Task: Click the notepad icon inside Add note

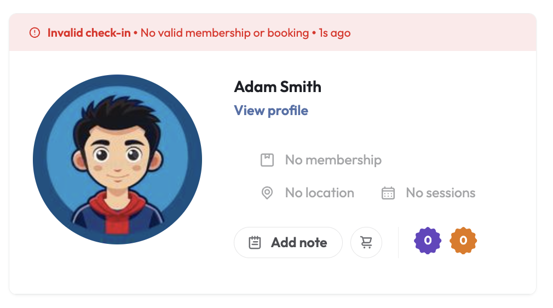Action: point(255,243)
